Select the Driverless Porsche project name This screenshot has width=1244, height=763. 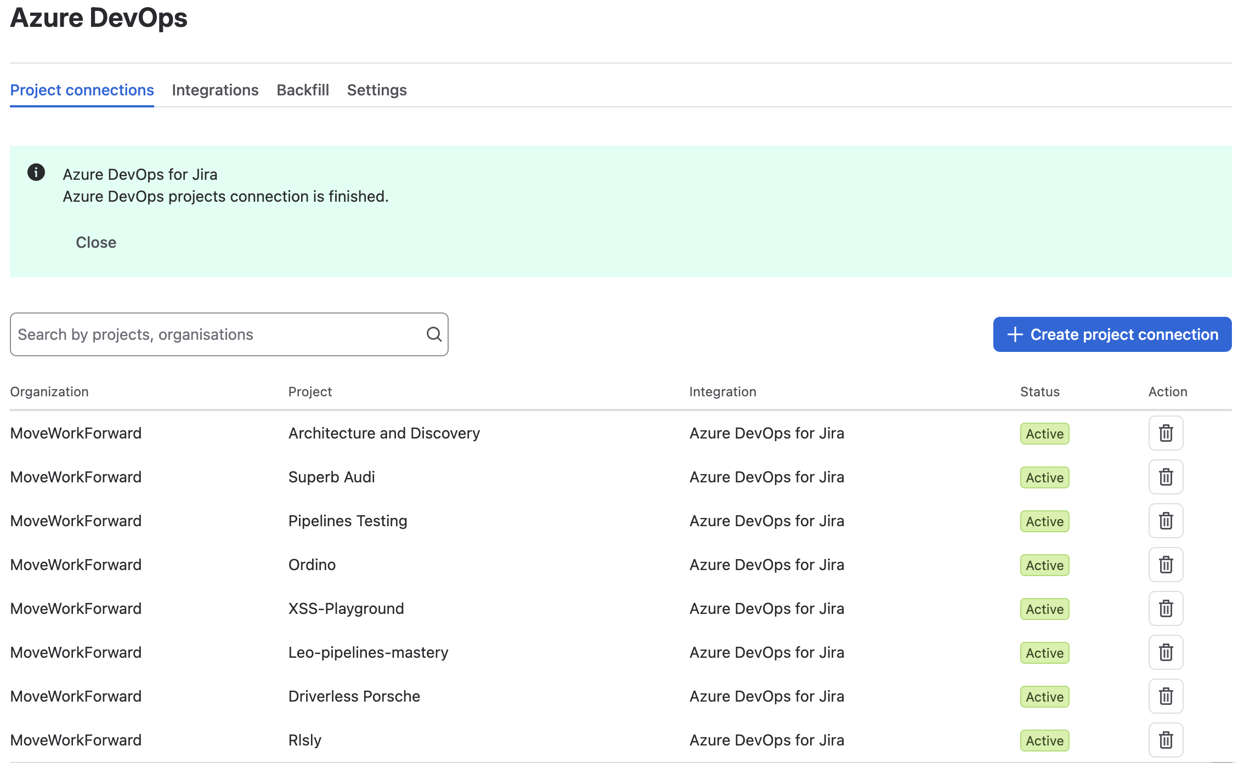tap(354, 696)
